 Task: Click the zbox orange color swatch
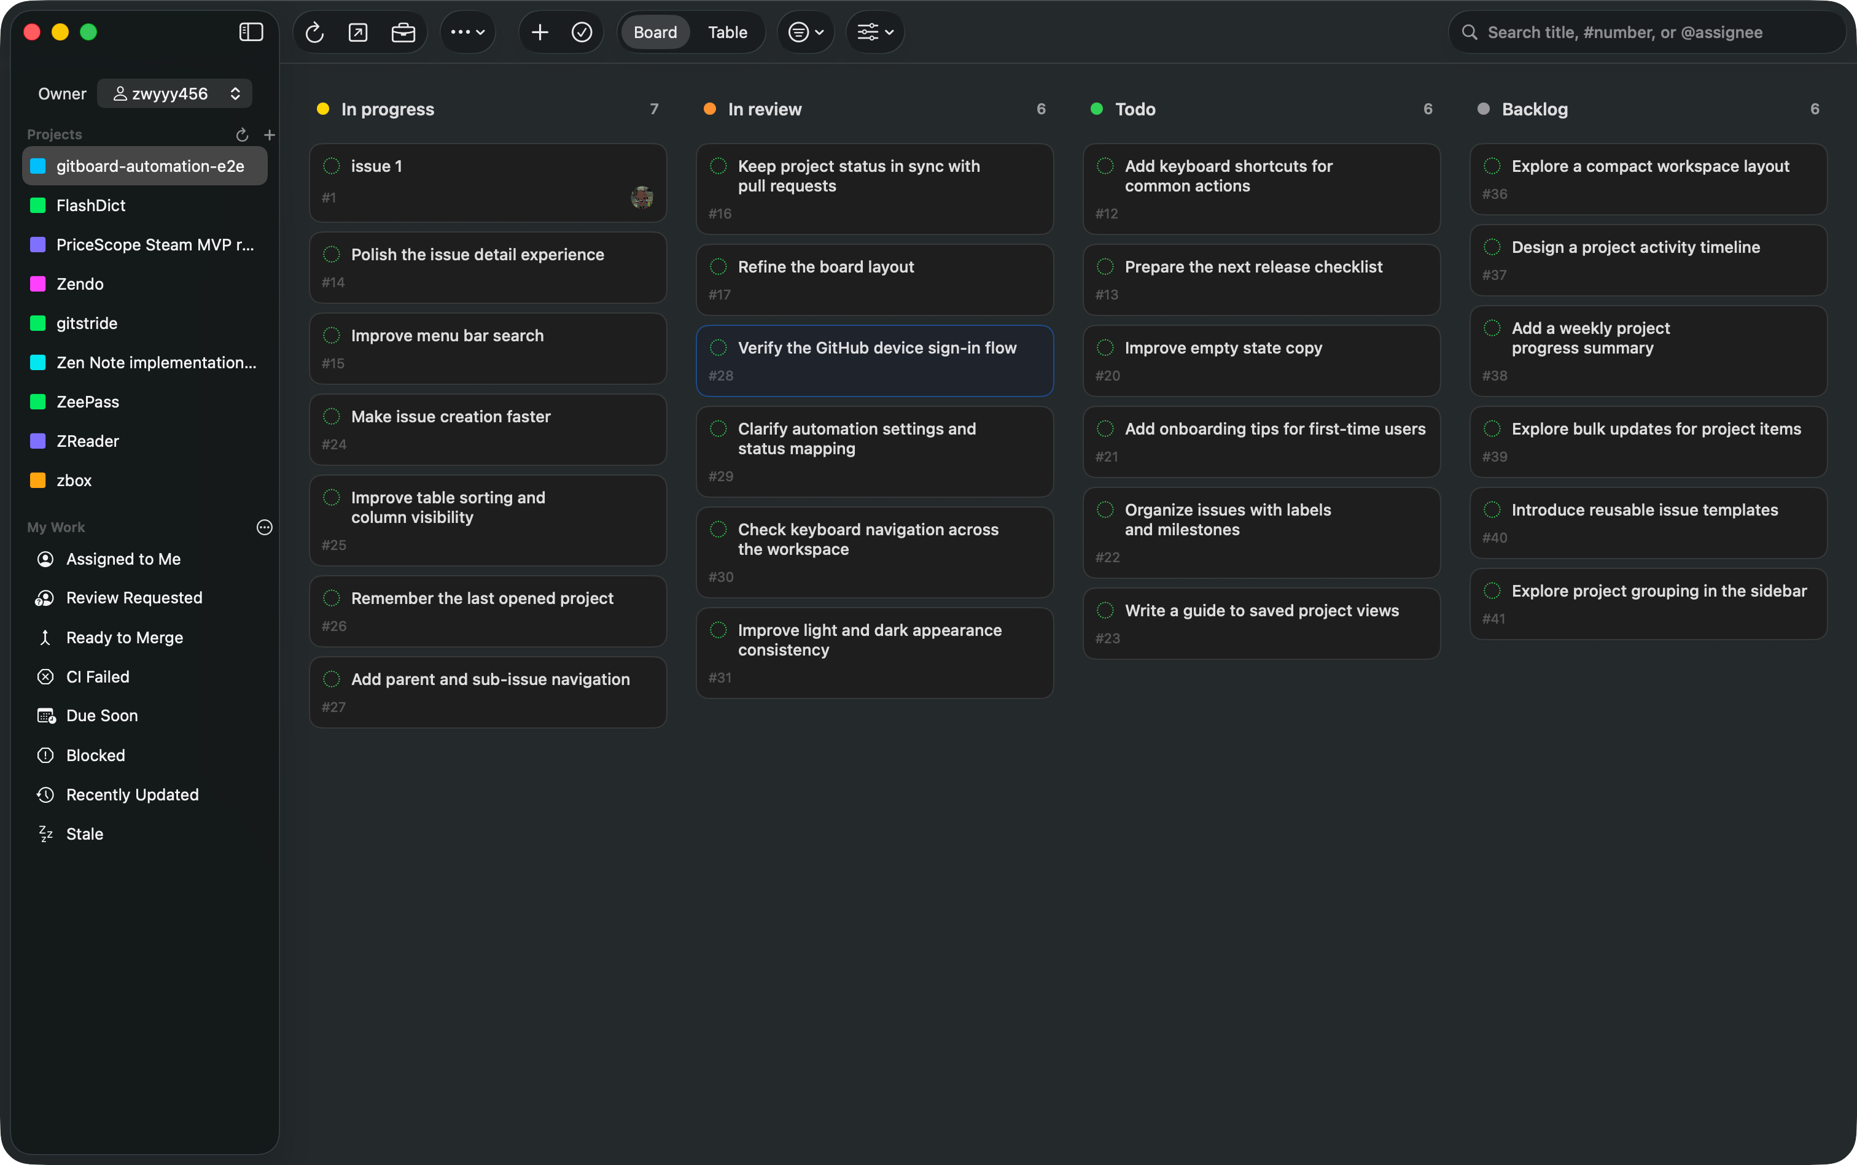click(x=38, y=481)
